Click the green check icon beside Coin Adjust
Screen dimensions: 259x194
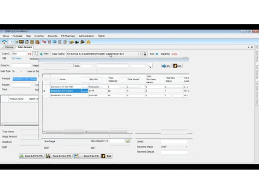click(x=128, y=141)
